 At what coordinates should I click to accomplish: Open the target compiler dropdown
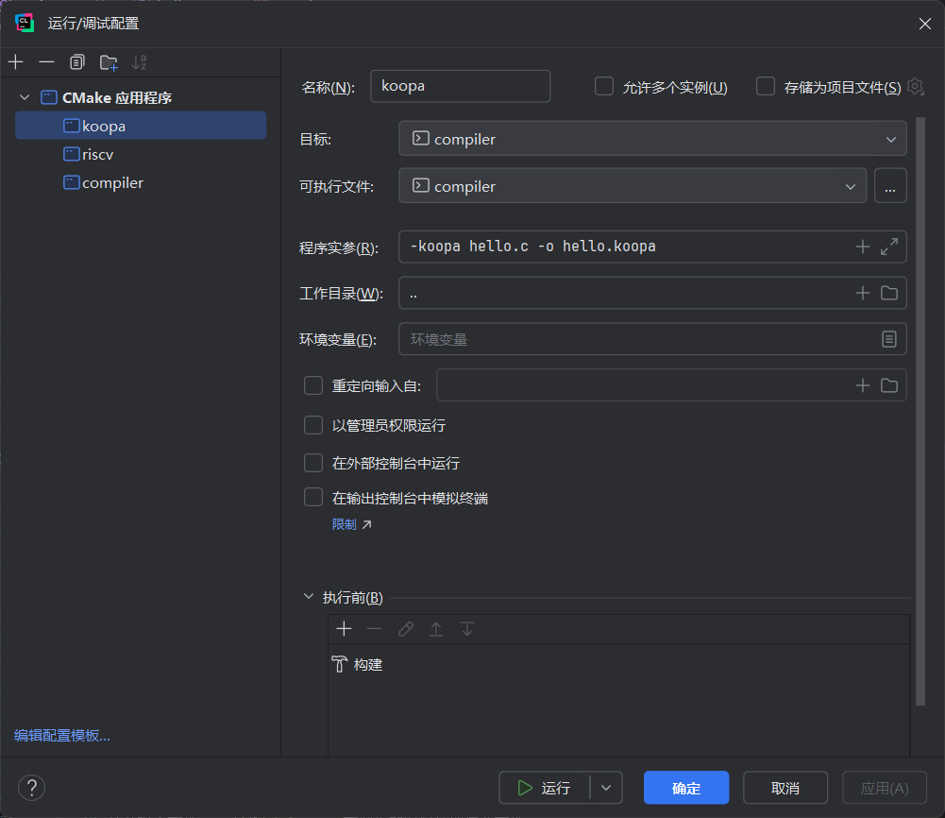pyautogui.click(x=890, y=139)
